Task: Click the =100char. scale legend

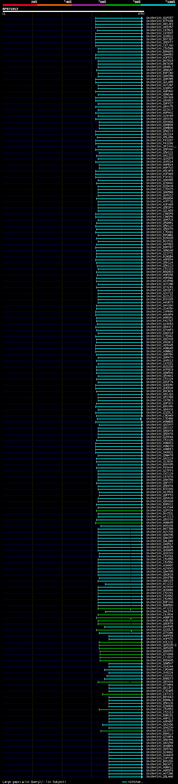Action: [x=132, y=781]
